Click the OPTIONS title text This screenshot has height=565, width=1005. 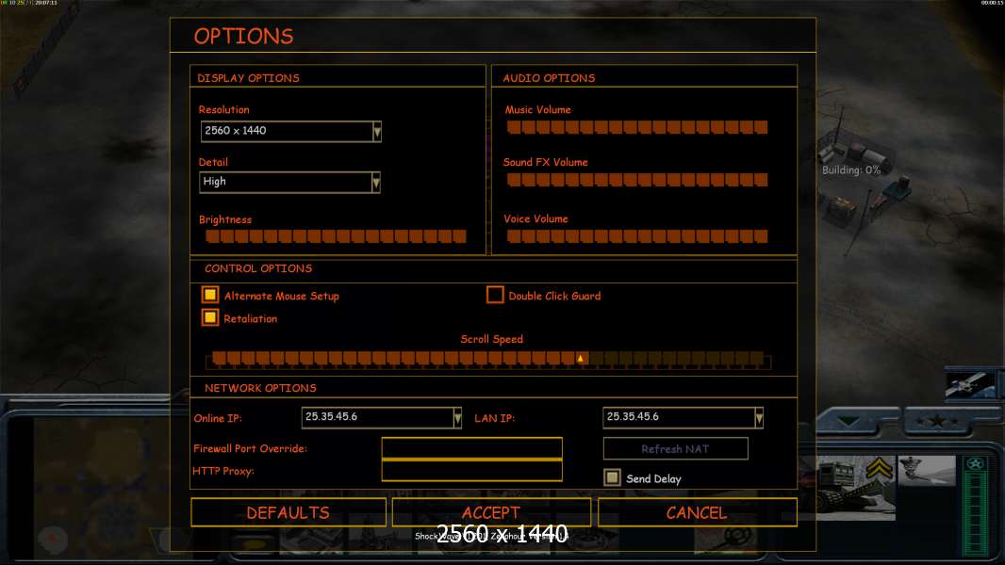pos(243,37)
